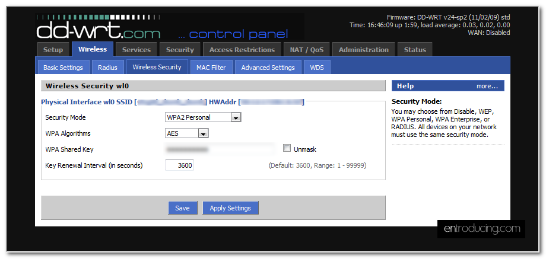Click the Firmware version text
The width and height of the screenshot is (546, 259).
449,17
